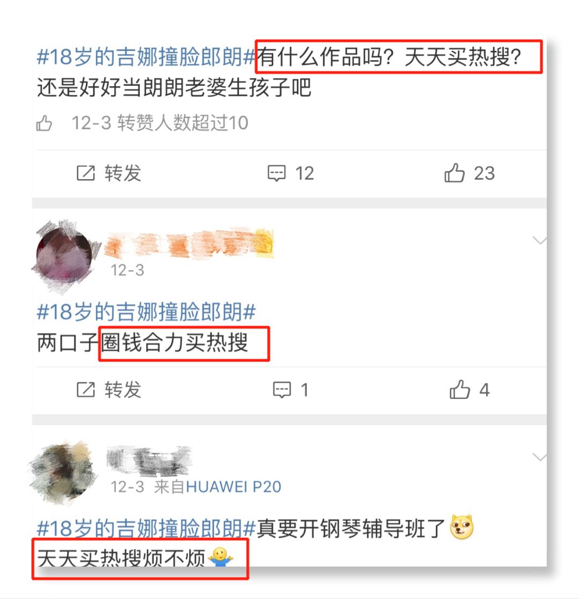Open the gray-scribbled username profile

[148, 460]
